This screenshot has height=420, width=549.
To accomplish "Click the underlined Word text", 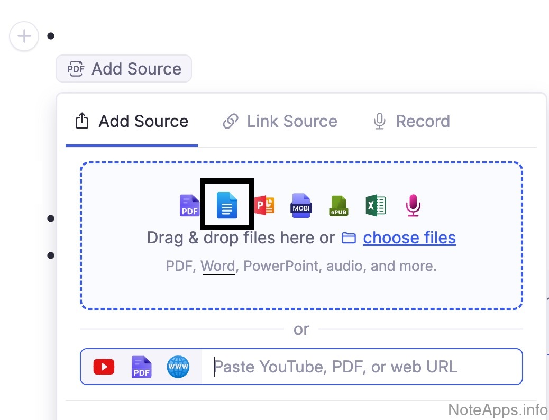I will (x=217, y=266).
